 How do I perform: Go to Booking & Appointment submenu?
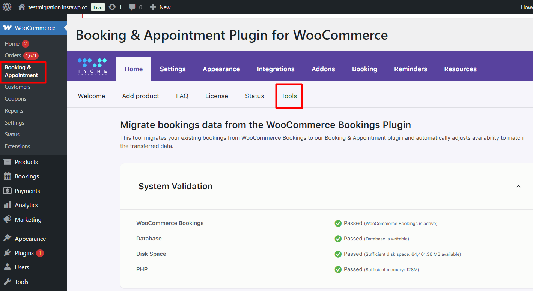(x=21, y=71)
